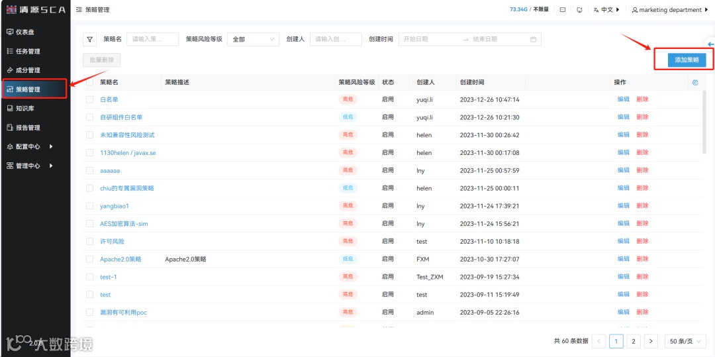Focus the 创建人 input field
The image size is (715, 357).
coord(336,39)
